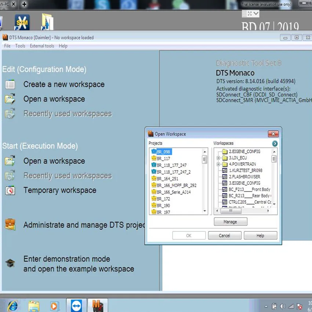Screen dimensions: 312x312
Task: Click the volume speaker tray icon
Action: click(x=283, y=306)
